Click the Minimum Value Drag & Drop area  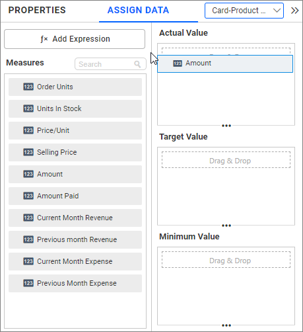226,260
